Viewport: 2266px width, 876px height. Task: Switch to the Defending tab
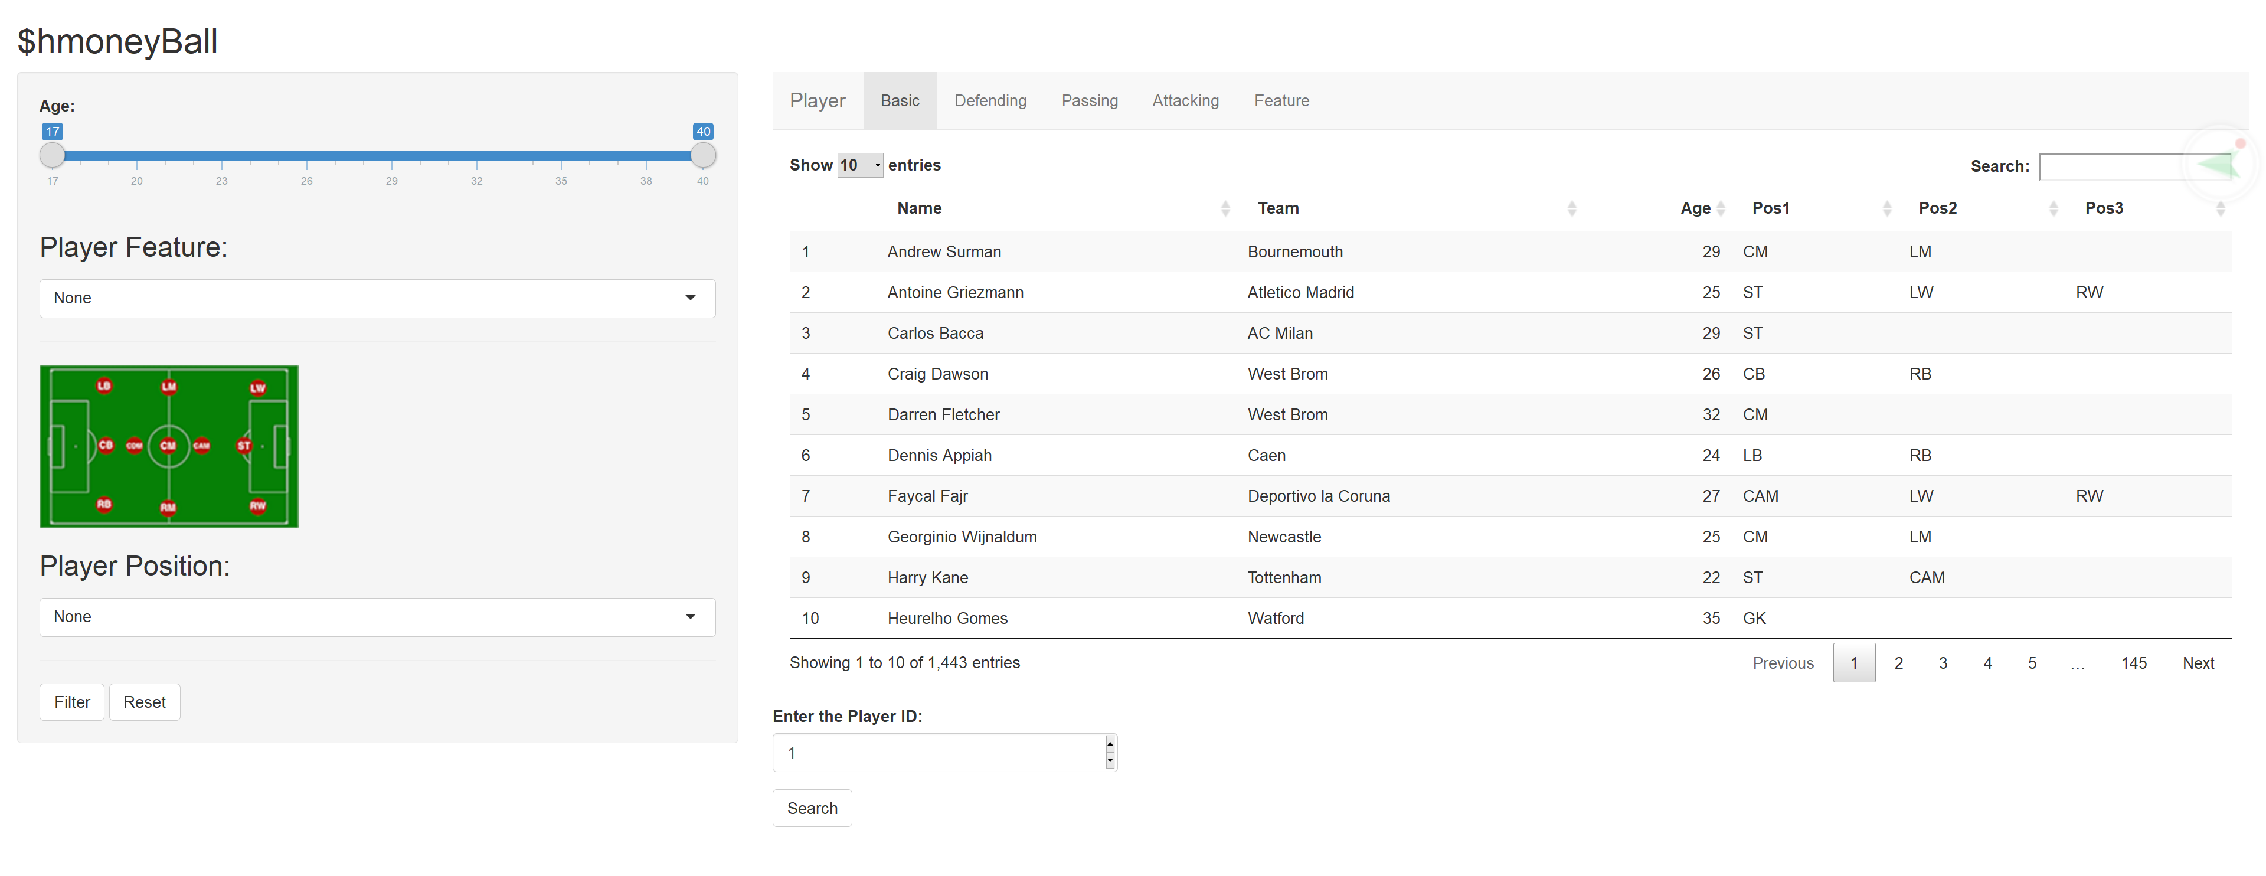tap(990, 101)
